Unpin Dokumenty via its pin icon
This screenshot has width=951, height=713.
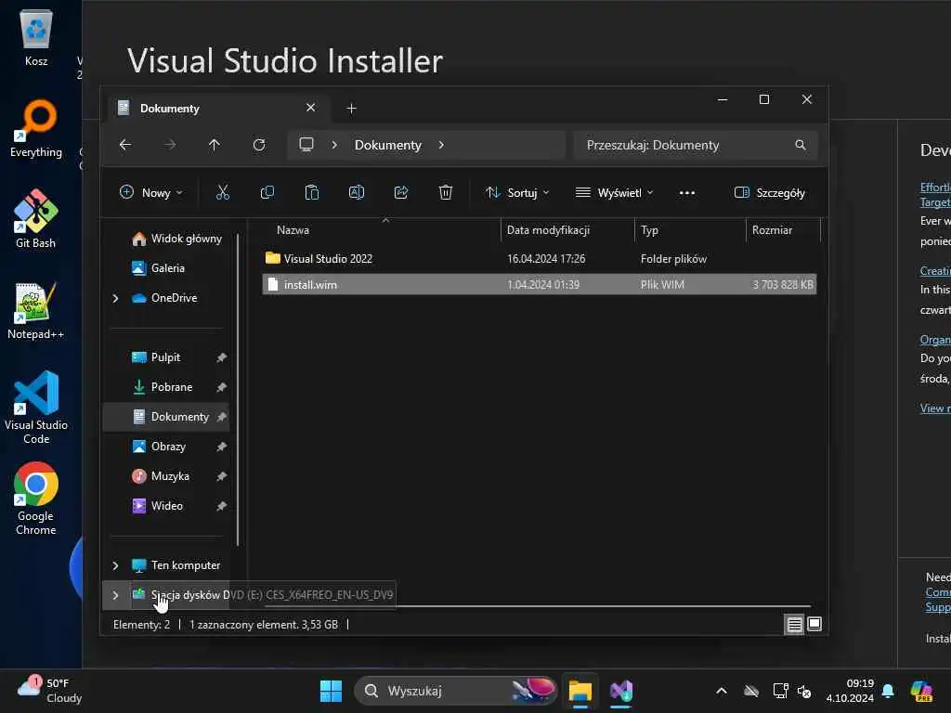(x=221, y=417)
